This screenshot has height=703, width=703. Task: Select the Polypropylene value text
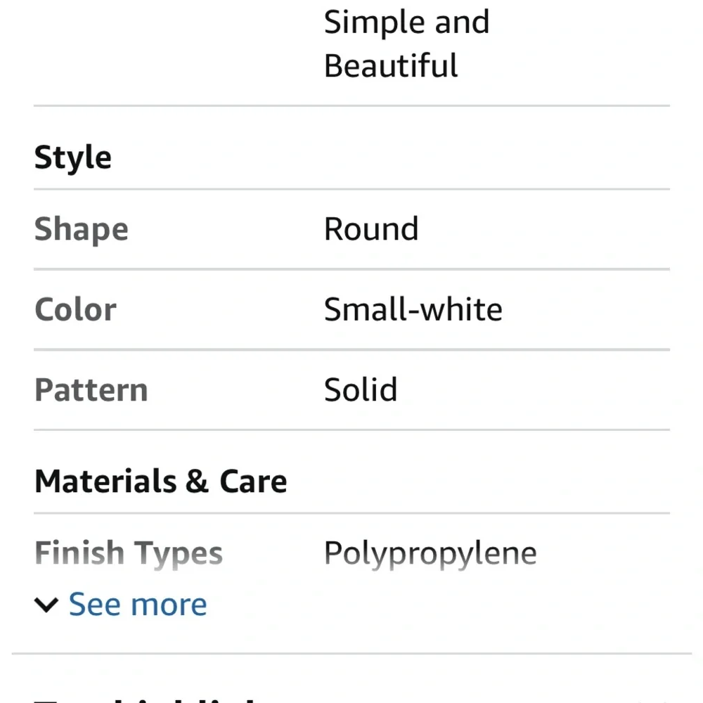click(x=430, y=553)
